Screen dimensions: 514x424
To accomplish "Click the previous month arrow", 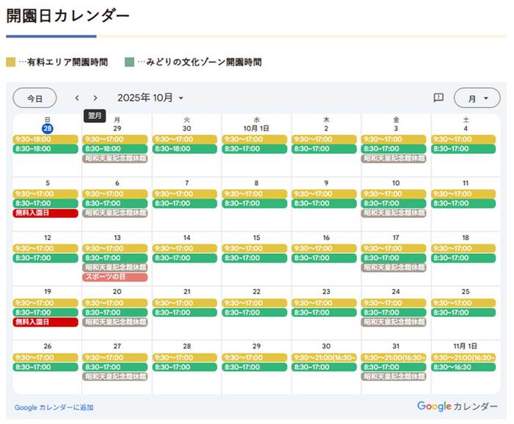I will [77, 98].
